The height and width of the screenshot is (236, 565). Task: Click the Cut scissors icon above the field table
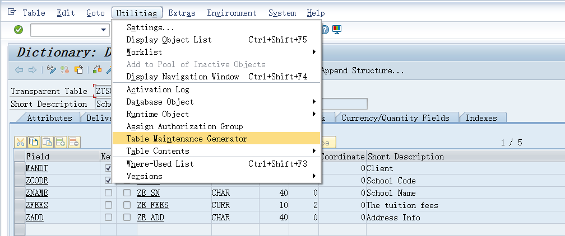point(20,142)
